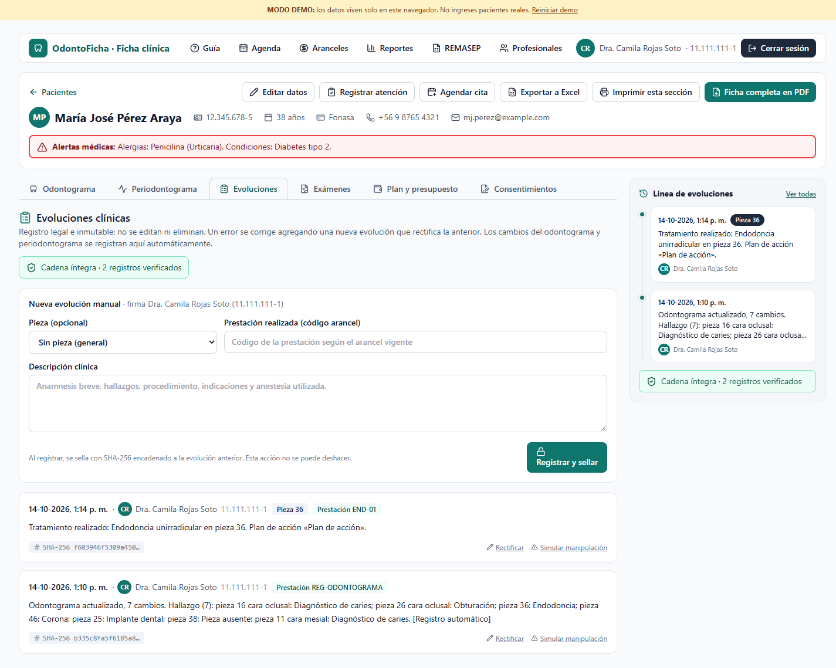836x668 pixels.
Task: Click the CR avatar on the 1:14 p. m. evolution record
Action: tap(125, 509)
